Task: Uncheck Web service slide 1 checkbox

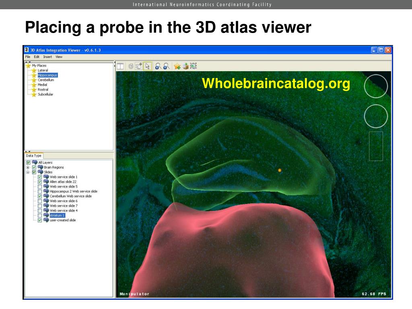Action: point(40,177)
